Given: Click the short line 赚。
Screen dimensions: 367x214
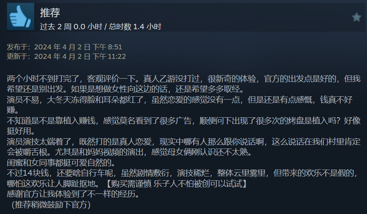Looking at the screenshot, I should point(13,110).
